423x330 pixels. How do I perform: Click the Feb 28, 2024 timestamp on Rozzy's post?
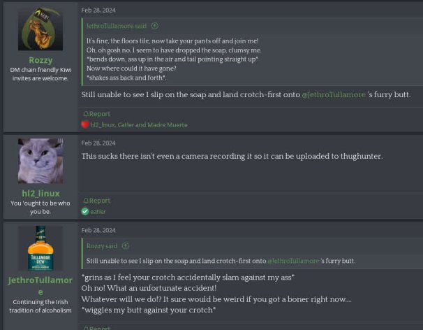tap(98, 10)
